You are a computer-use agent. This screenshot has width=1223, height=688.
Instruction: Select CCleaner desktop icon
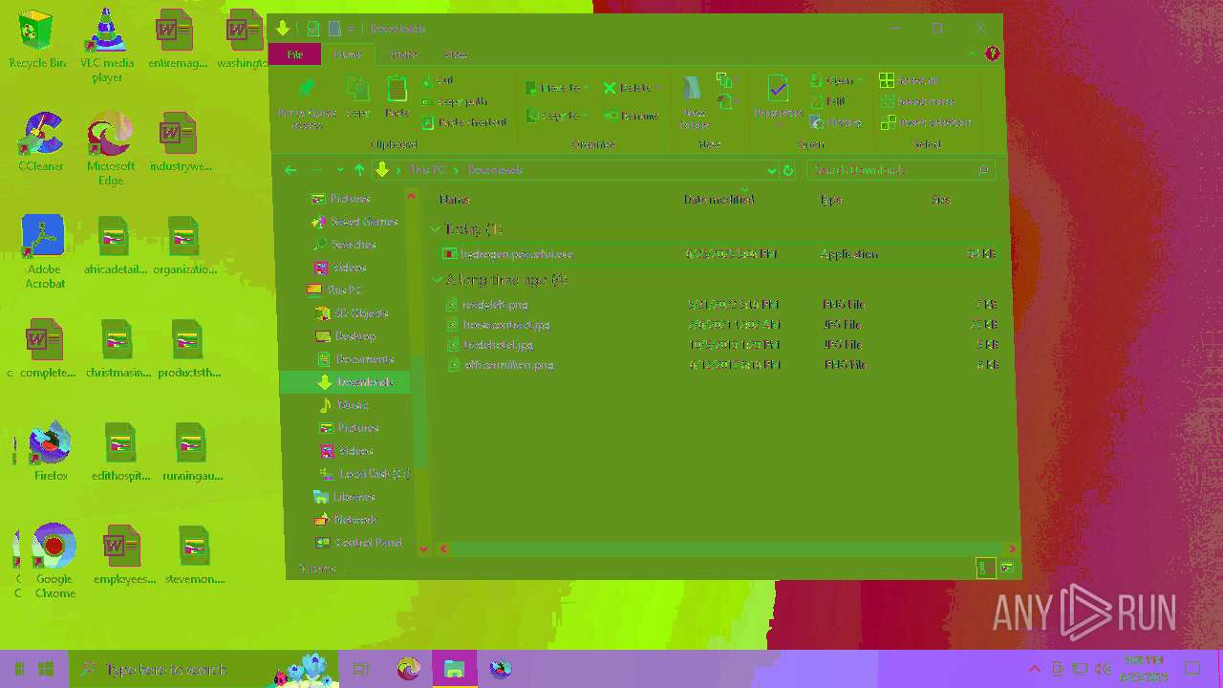pos(41,141)
